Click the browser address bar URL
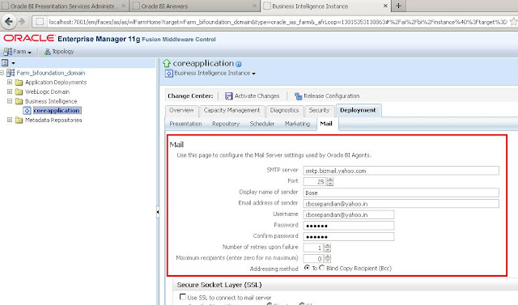Screen dimensions: 518x305 pyautogui.click(x=278, y=22)
